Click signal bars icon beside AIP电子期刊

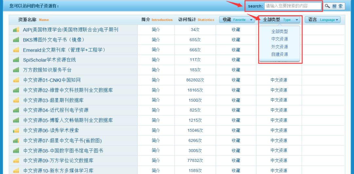click(x=16, y=30)
